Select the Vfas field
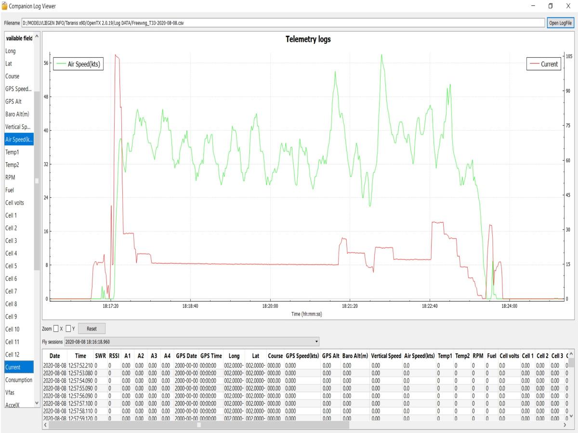The image size is (578, 433). (11, 393)
